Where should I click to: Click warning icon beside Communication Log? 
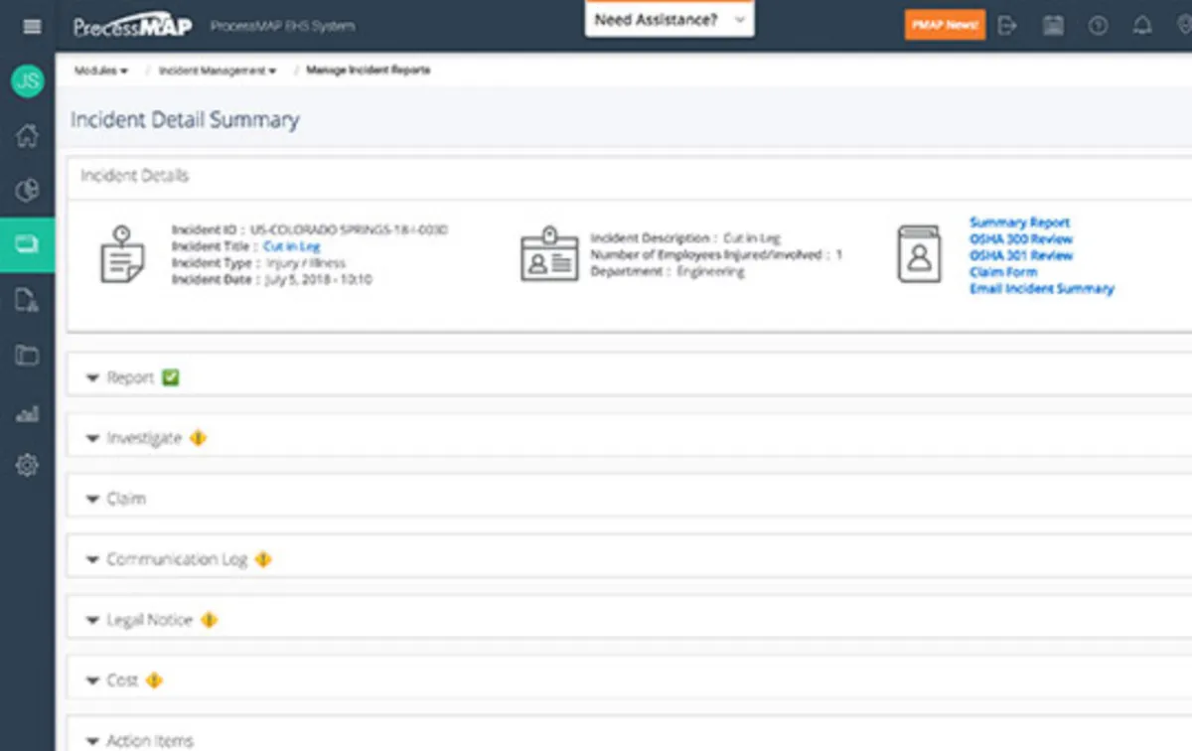[262, 559]
